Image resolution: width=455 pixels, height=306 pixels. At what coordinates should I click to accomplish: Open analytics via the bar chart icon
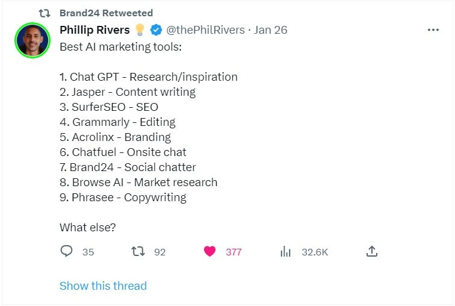click(x=285, y=251)
